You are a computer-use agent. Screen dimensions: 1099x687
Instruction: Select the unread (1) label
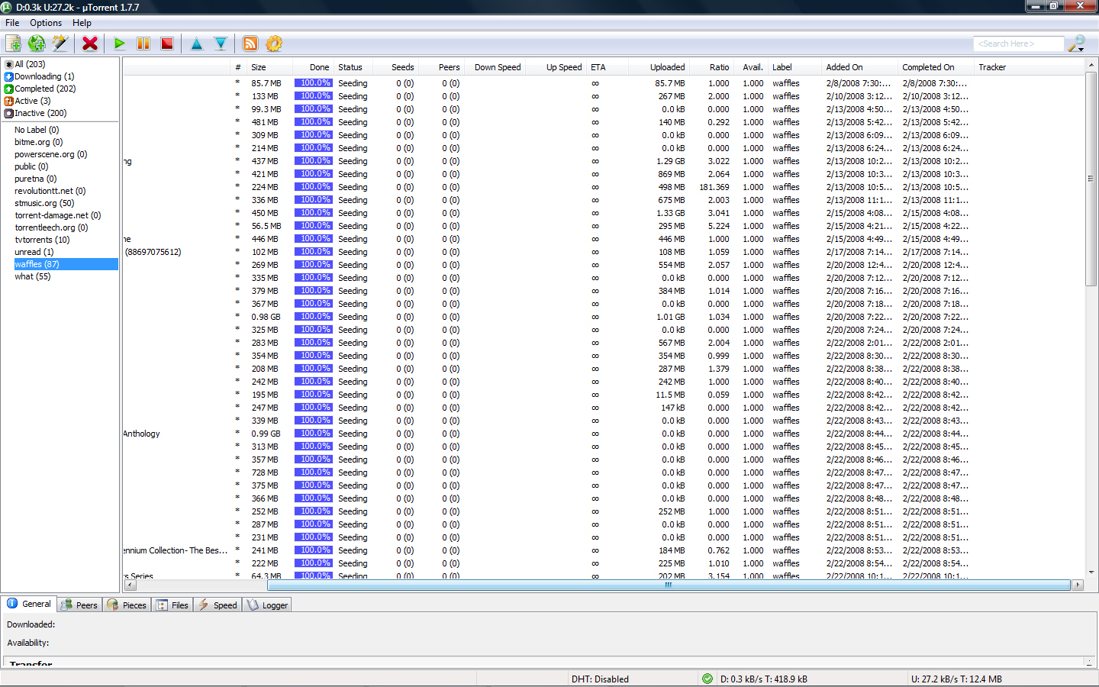pyautogui.click(x=34, y=252)
